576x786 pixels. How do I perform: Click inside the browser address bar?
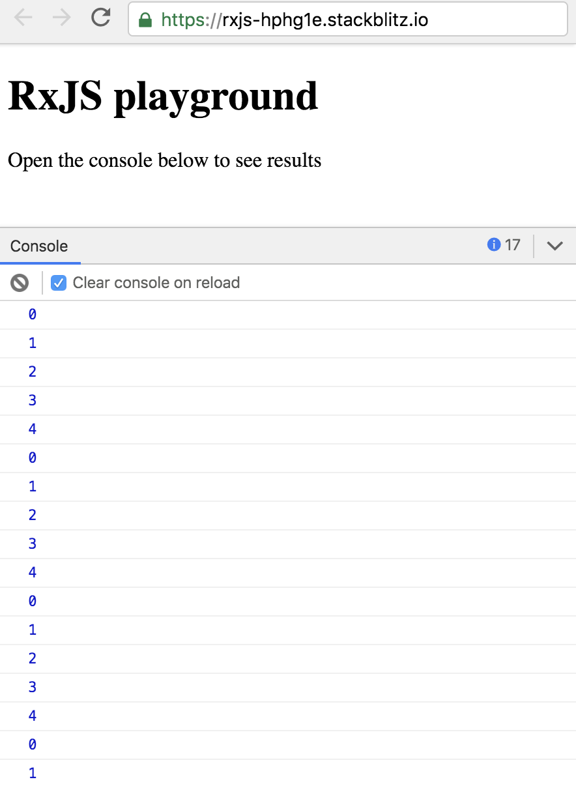pos(347,20)
